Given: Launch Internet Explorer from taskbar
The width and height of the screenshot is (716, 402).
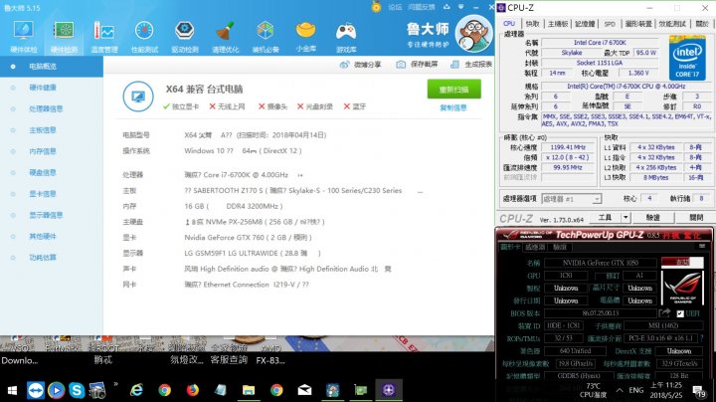Looking at the screenshot, I should click(x=136, y=390).
